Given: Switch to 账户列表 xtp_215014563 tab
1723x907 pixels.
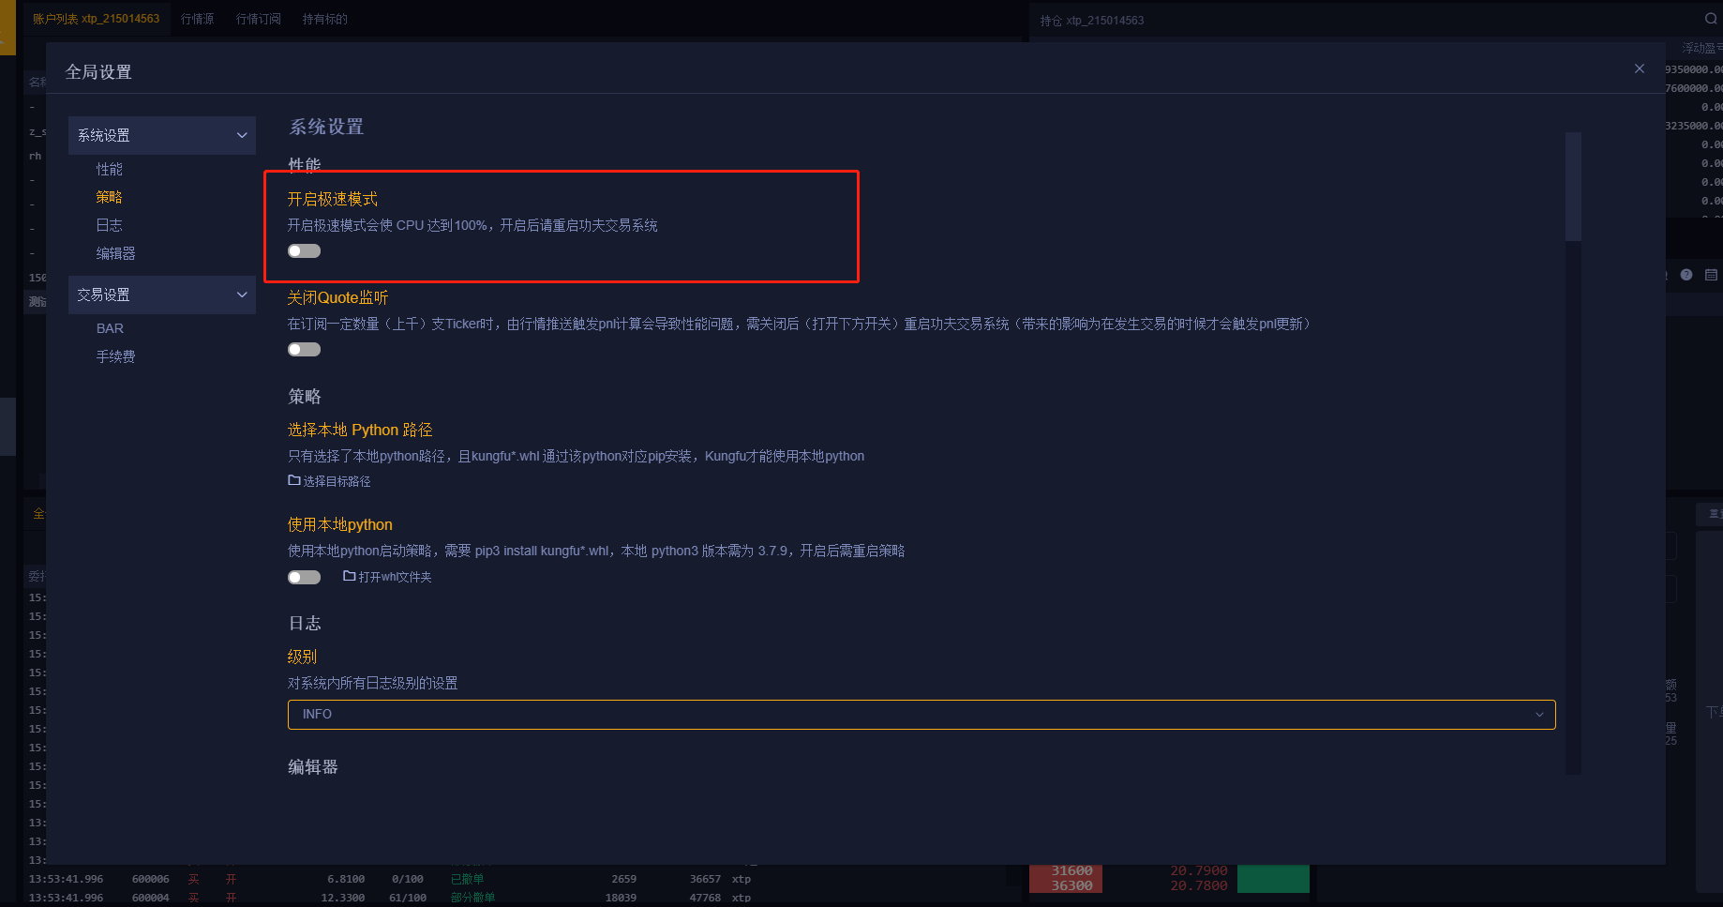Looking at the screenshot, I should [96, 19].
